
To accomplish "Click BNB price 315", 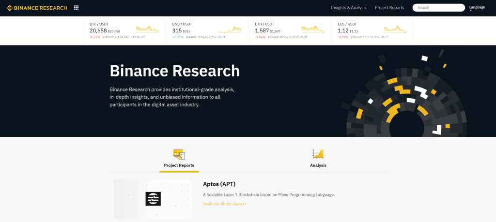I will 177,30.
